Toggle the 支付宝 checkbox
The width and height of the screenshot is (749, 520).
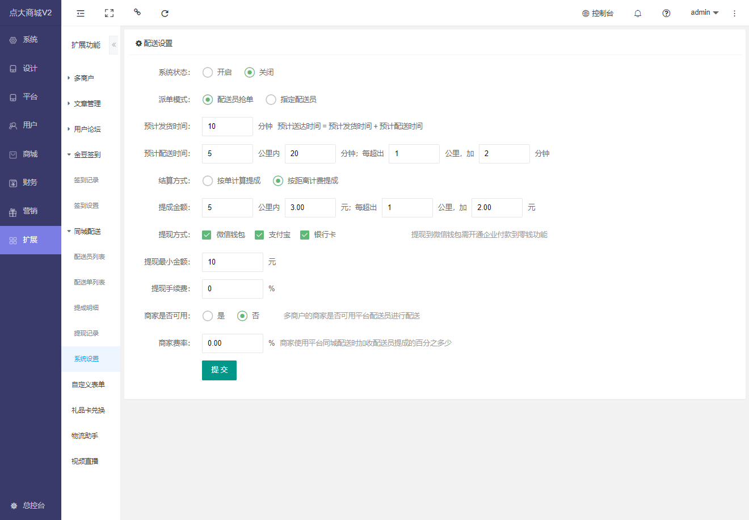(272, 234)
